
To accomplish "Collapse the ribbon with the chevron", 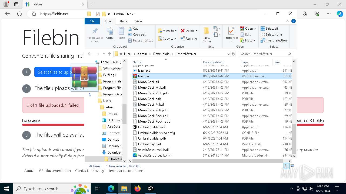I will pyautogui.click(x=288, y=21).
